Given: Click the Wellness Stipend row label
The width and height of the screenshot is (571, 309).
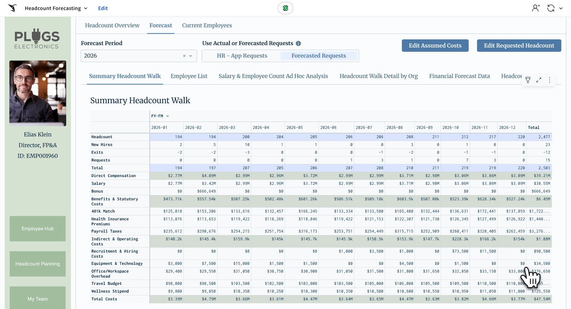Looking at the screenshot, I should click(x=110, y=291).
